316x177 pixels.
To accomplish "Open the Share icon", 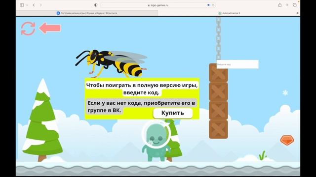I will tap(280, 5).
